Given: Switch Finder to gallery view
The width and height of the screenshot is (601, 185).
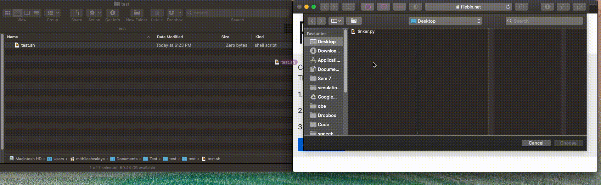Looking at the screenshot, I should 36,13.
